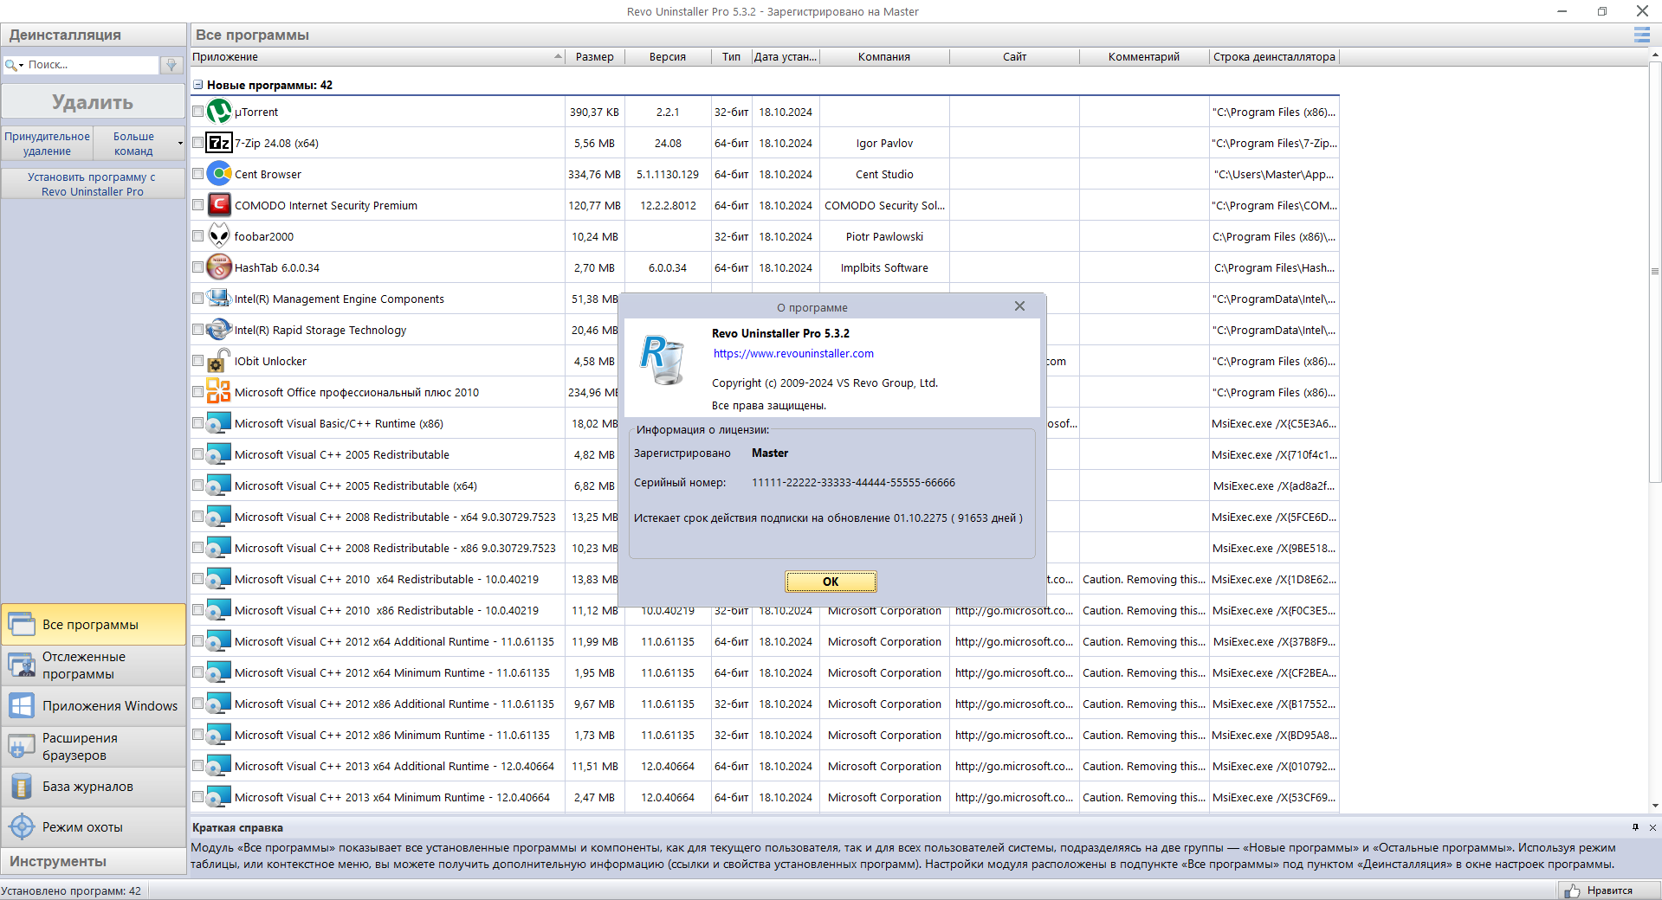Open the hamburger menu at top right

(x=1641, y=35)
